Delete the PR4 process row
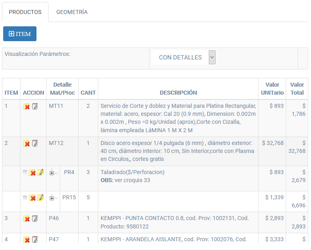Image resolution: width=311 pixels, height=250 pixels. coord(32,173)
